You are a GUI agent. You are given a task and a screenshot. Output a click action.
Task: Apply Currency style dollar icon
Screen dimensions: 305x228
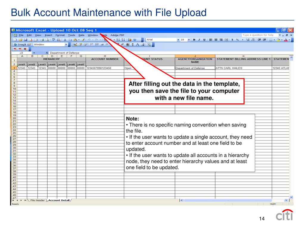[232, 40]
